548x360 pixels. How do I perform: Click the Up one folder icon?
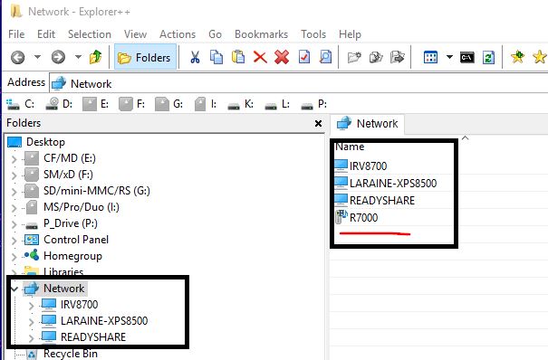coord(95,57)
